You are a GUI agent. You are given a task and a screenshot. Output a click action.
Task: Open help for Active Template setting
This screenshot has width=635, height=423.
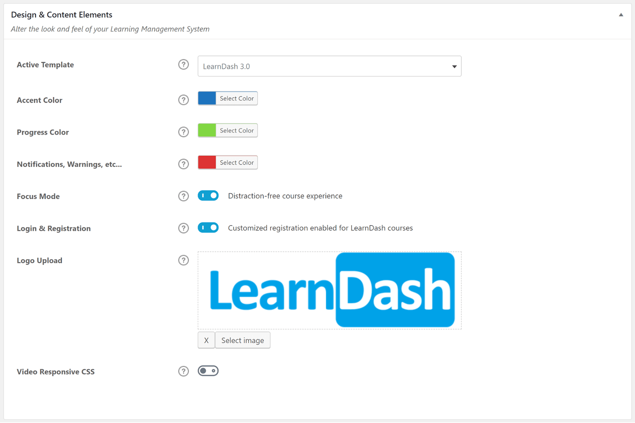coord(183,65)
